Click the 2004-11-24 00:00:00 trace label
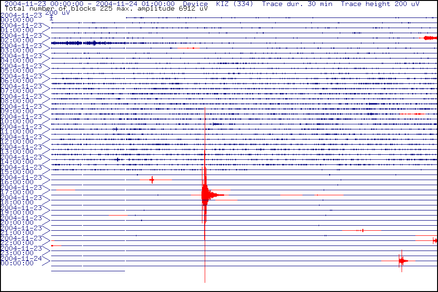Viewport: 438px width, 292px height. coord(21,261)
